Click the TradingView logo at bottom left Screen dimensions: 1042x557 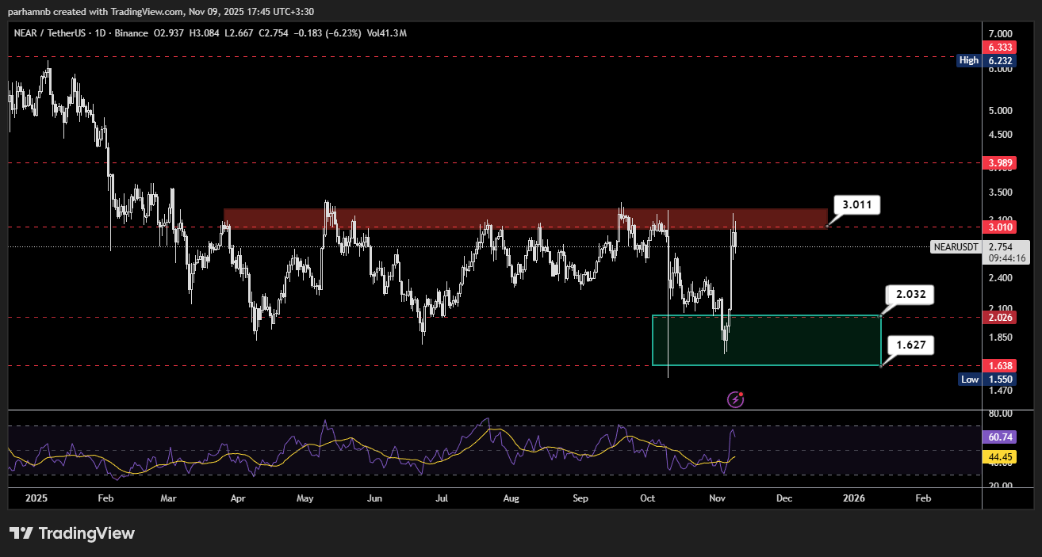point(72,533)
